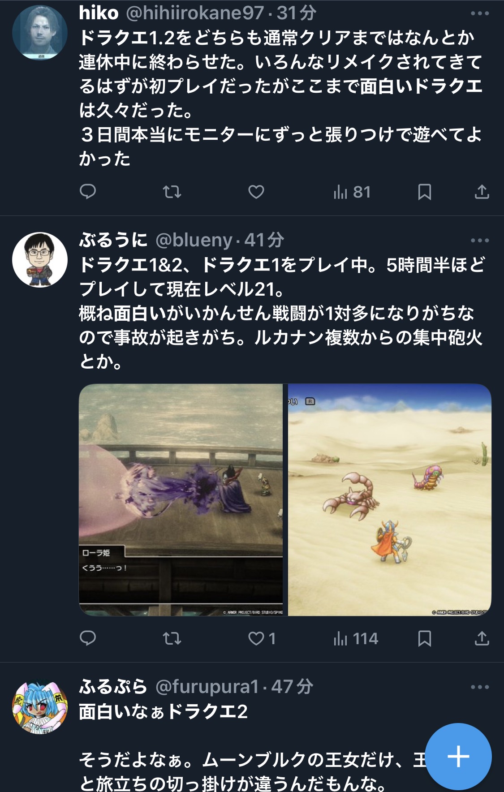Image resolution: width=504 pixels, height=792 pixels.
Task: View analytics showing 114 views
Action: tap(356, 638)
